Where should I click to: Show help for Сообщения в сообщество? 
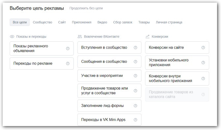pyautogui.click(x=136, y=62)
